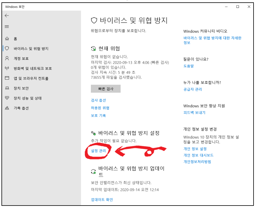This screenshot has width=255, height=207.
Task: Click 업데이트 확인 link
Action: 102,200
